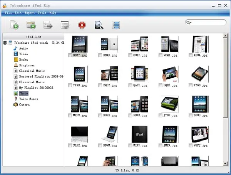Toggle the list view icon
The width and height of the screenshot is (231, 175).
[116, 25]
